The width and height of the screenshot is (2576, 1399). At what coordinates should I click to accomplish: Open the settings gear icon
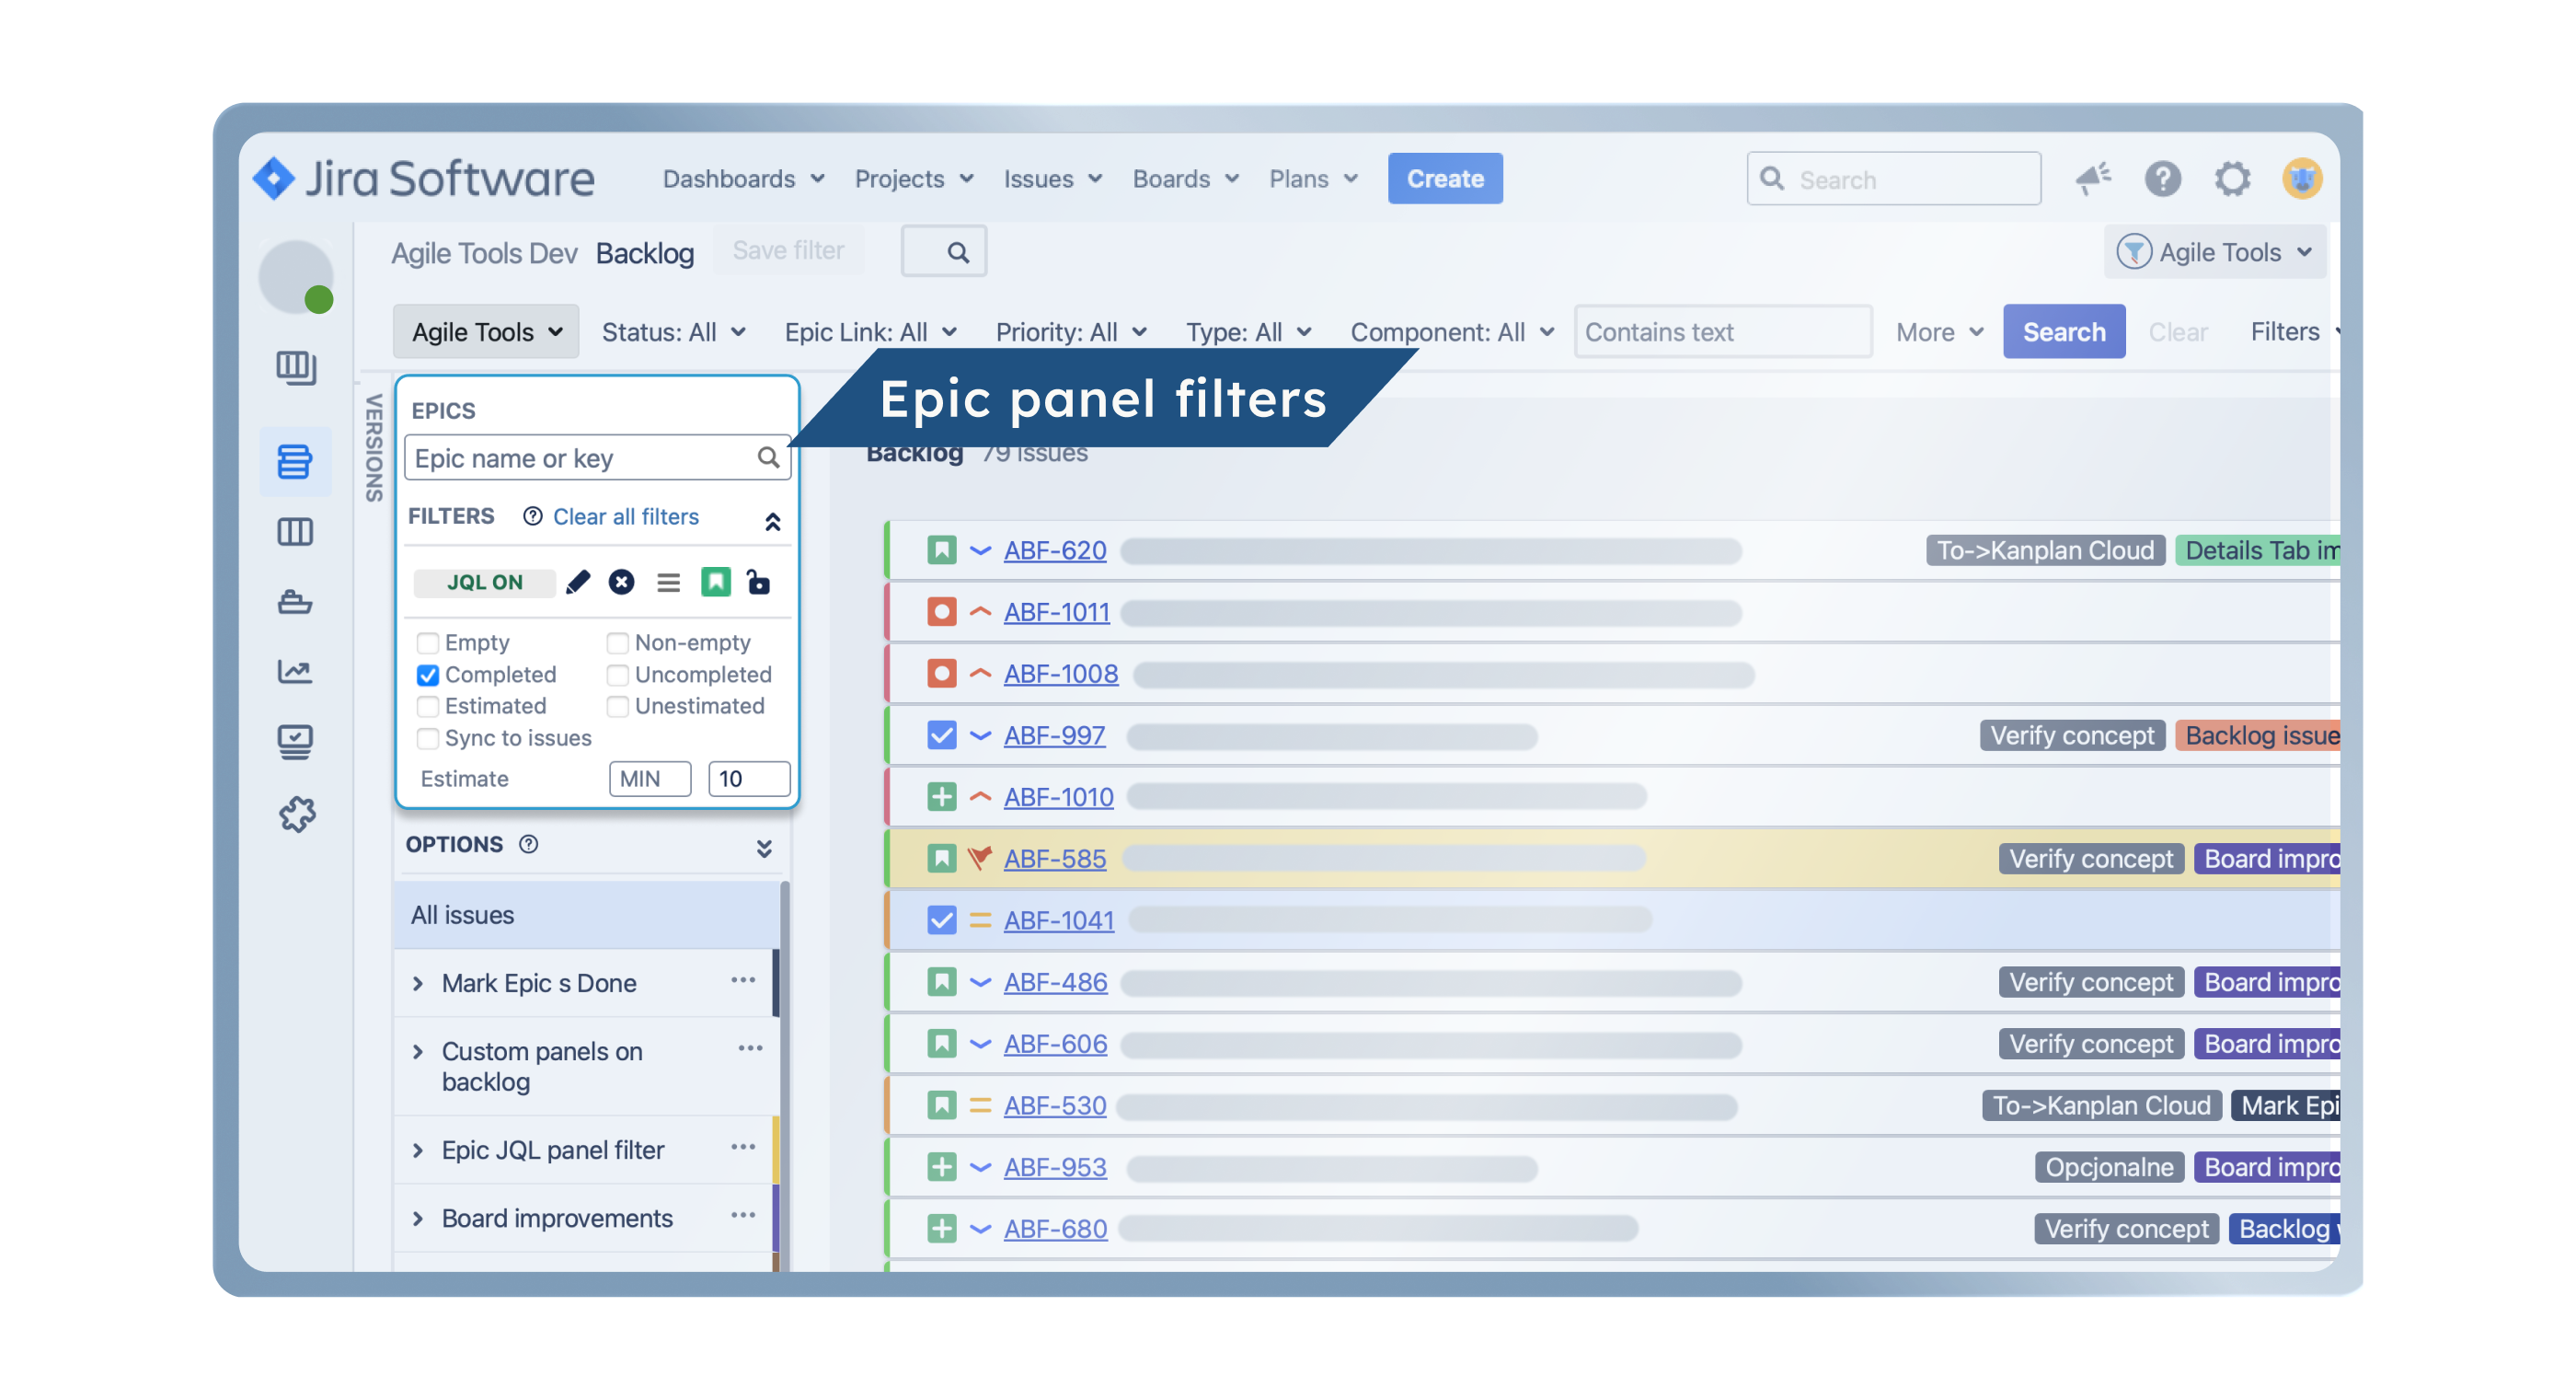(x=2232, y=179)
